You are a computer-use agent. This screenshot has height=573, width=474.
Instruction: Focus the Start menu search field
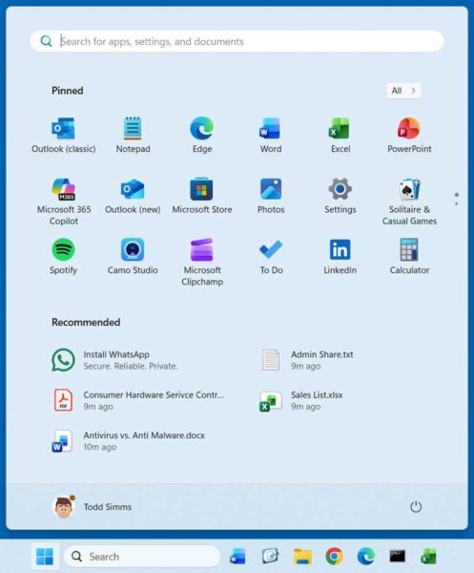click(x=237, y=41)
